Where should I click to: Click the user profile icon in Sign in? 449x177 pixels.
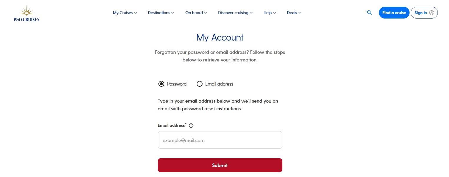pos(432,13)
